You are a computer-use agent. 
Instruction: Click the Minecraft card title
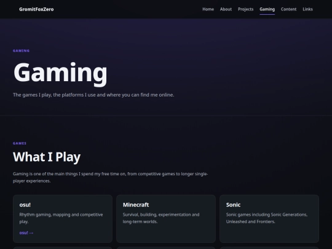136,205
